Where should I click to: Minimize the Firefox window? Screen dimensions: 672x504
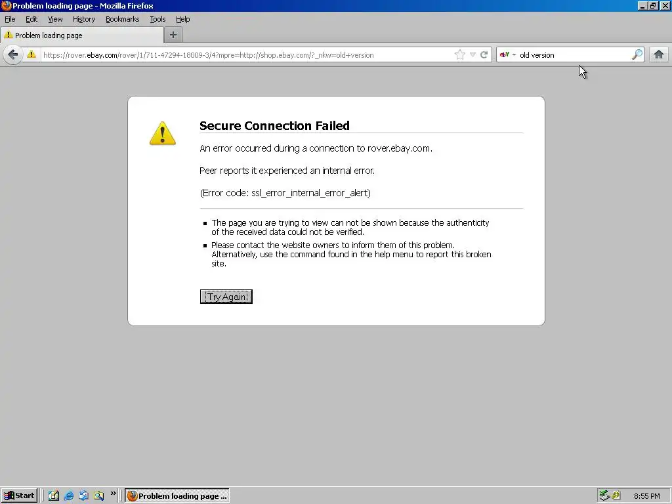click(x=642, y=5)
